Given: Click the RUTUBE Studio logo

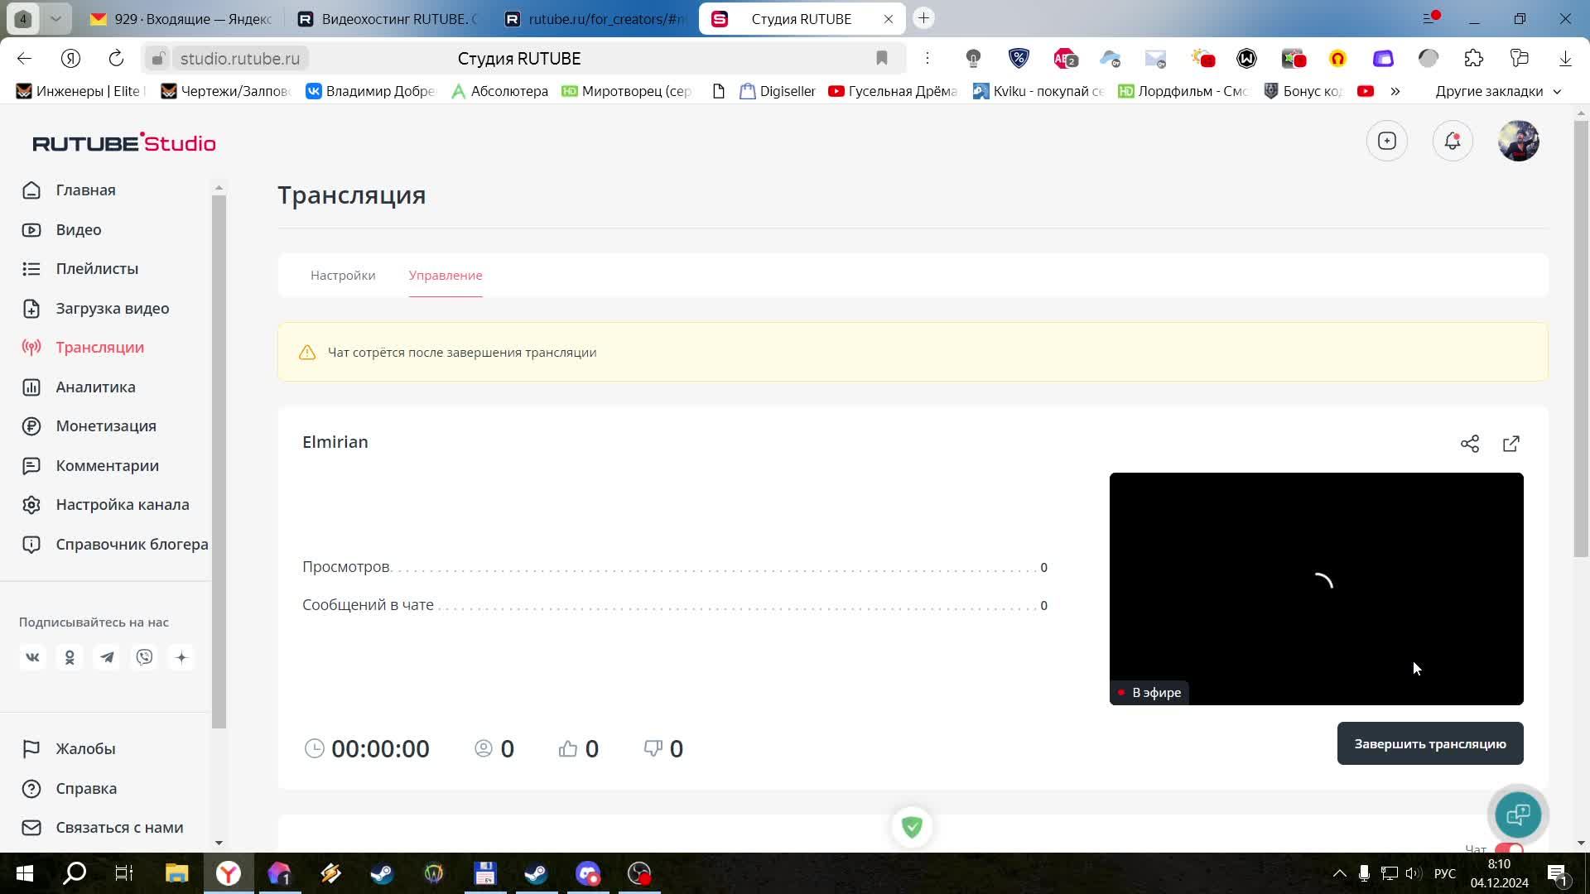Looking at the screenshot, I should [124, 142].
